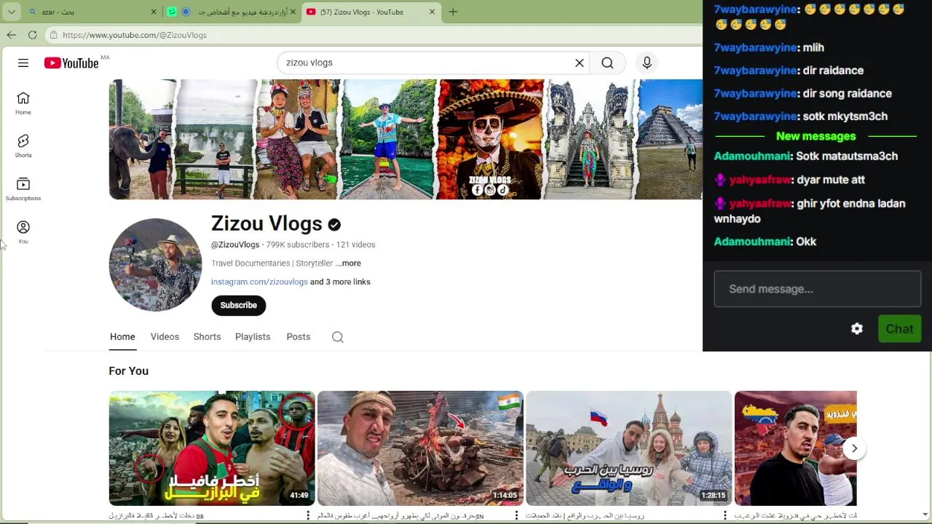Viewport: 932px width, 524px height.
Task: Click the verified badge beside Zizou Vlogs
Action: (334, 225)
